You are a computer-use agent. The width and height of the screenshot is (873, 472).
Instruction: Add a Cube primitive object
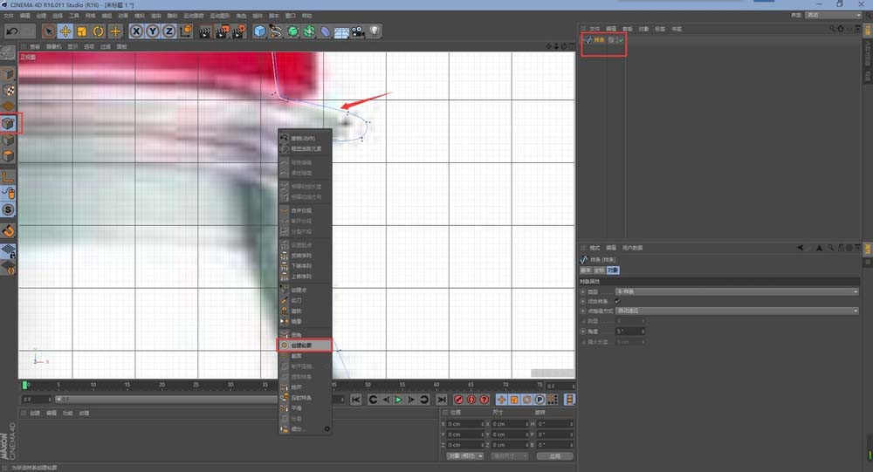pos(259,31)
